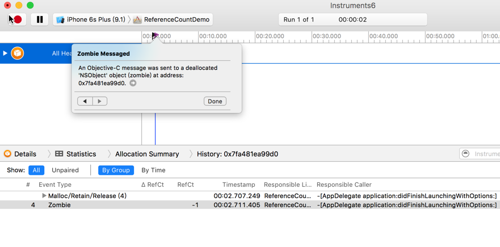This screenshot has height=247, width=500.
Task: Expand the Malloc/Retain/Release group row
Action: 44,196
